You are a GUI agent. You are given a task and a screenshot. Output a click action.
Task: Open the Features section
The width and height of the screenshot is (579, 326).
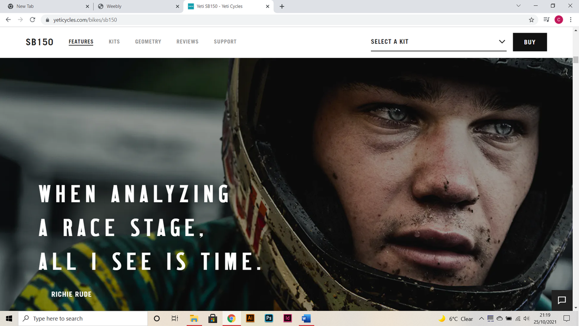(x=81, y=42)
